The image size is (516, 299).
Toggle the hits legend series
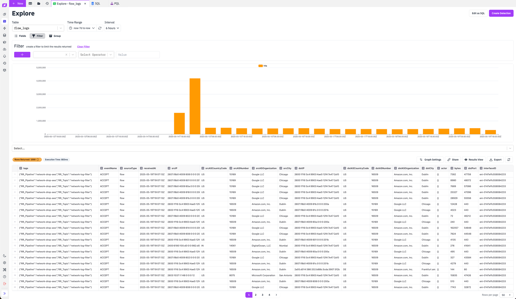pyautogui.click(x=263, y=66)
